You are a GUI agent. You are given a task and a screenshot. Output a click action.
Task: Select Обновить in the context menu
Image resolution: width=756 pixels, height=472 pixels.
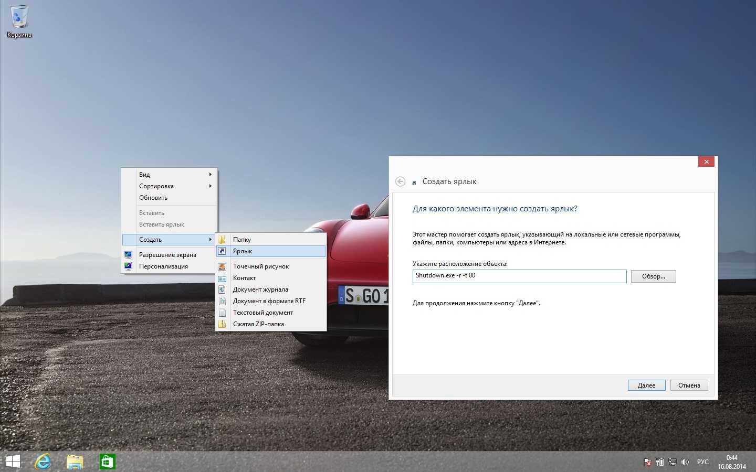(x=153, y=198)
